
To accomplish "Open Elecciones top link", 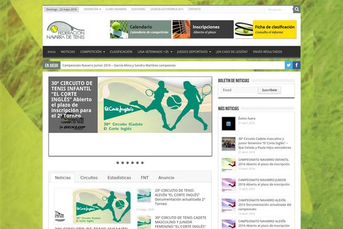I will click(138, 9).
